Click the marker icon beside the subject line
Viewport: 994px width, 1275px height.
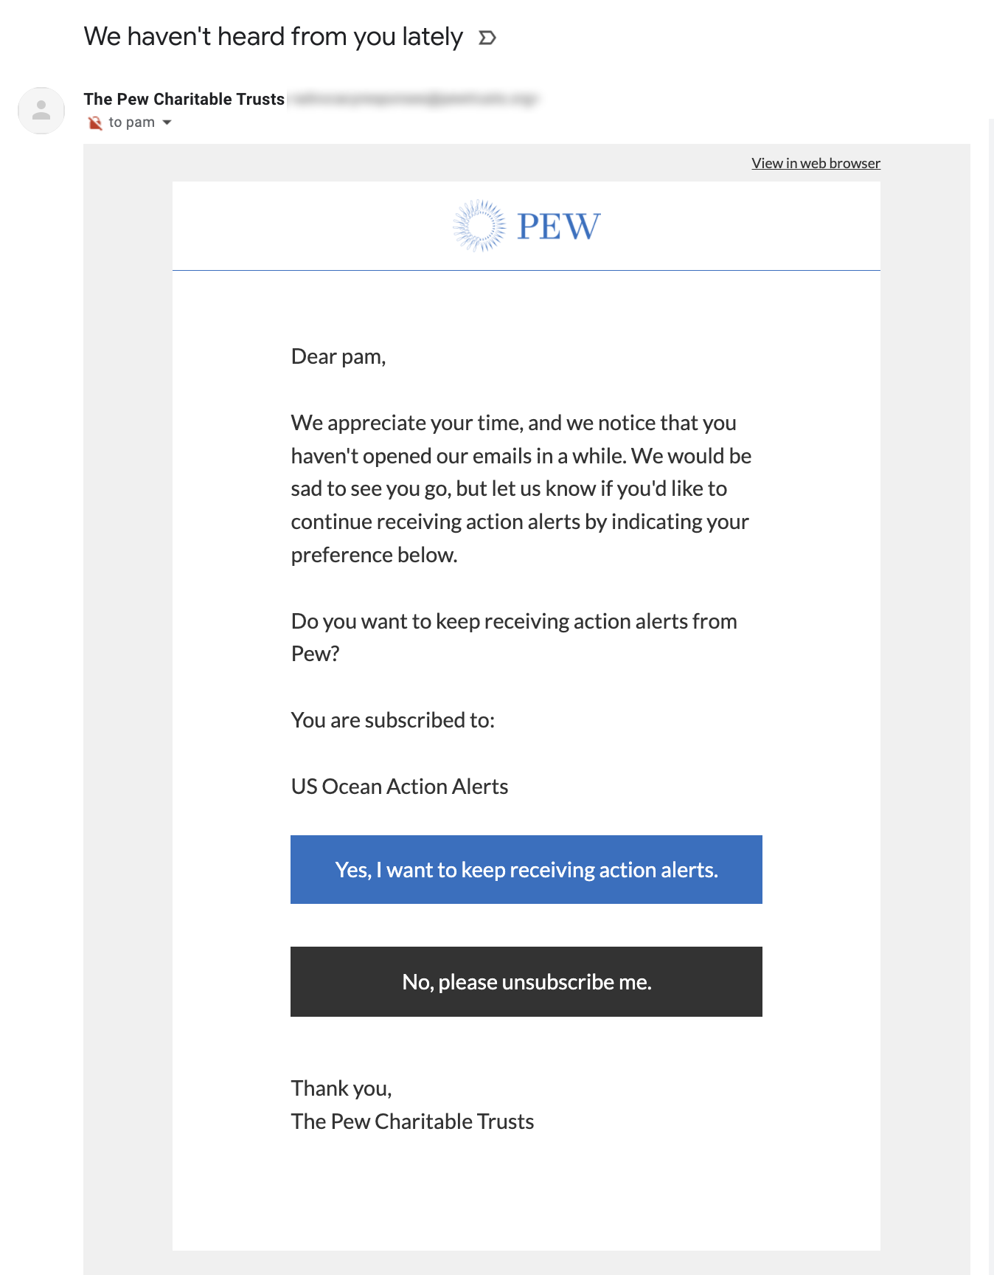tap(487, 37)
